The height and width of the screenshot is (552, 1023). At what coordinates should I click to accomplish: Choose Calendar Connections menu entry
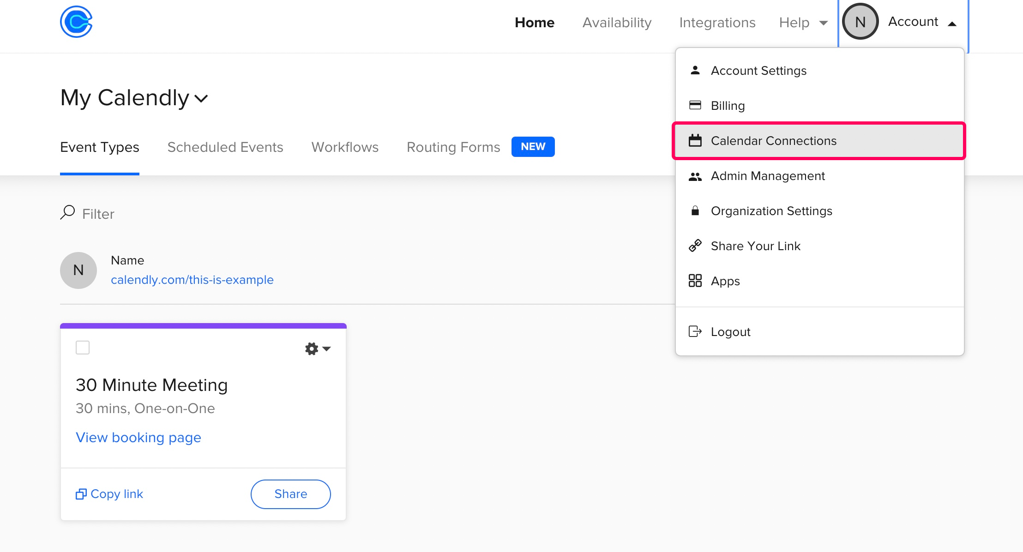coord(819,141)
